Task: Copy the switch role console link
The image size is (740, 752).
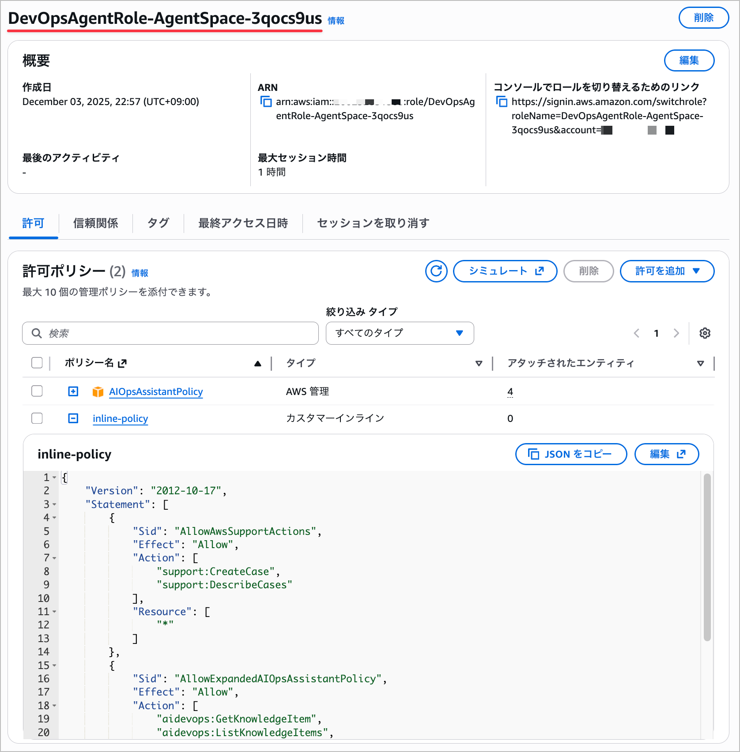Action: tap(502, 102)
